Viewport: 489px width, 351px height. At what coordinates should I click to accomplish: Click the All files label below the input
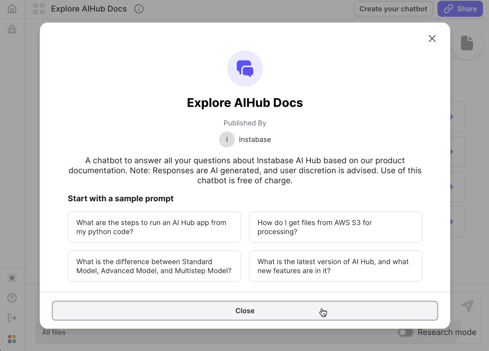54,332
